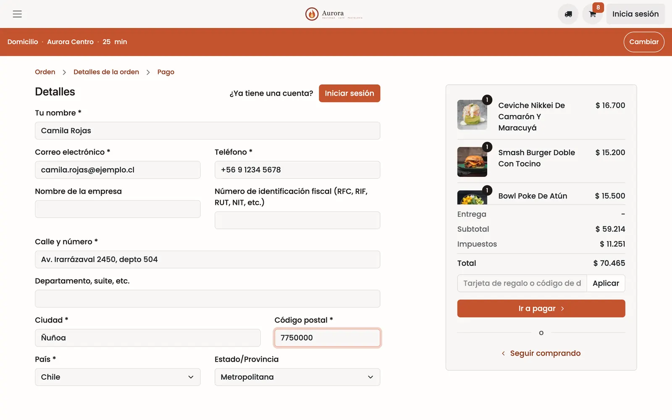Click the Aurora Centro location text
This screenshot has width=672, height=420.
click(x=70, y=42)
